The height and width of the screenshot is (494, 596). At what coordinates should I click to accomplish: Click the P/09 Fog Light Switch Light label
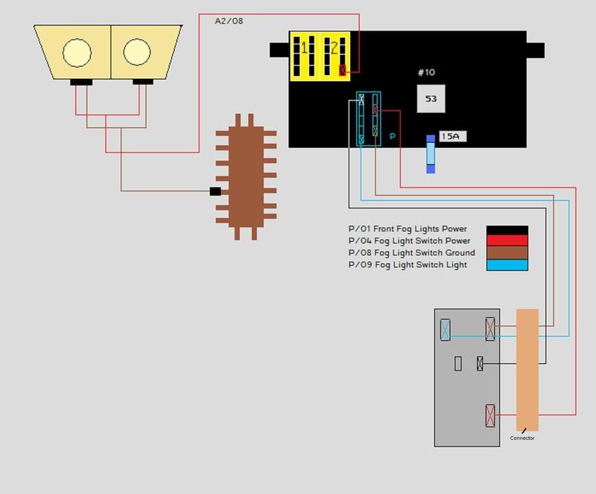click(x=408, y=265)
